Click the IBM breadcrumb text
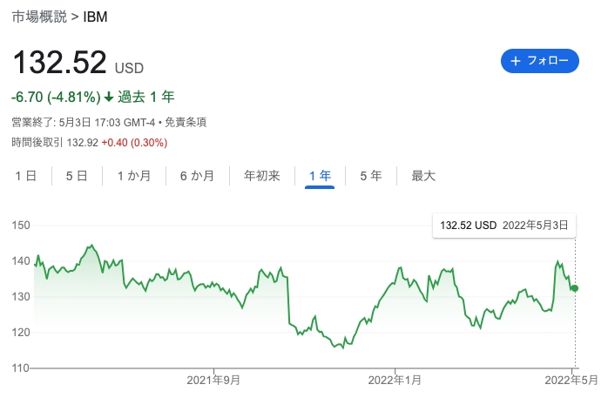The image size is (608, 398). pyautogui.click(x=96, y=17)
